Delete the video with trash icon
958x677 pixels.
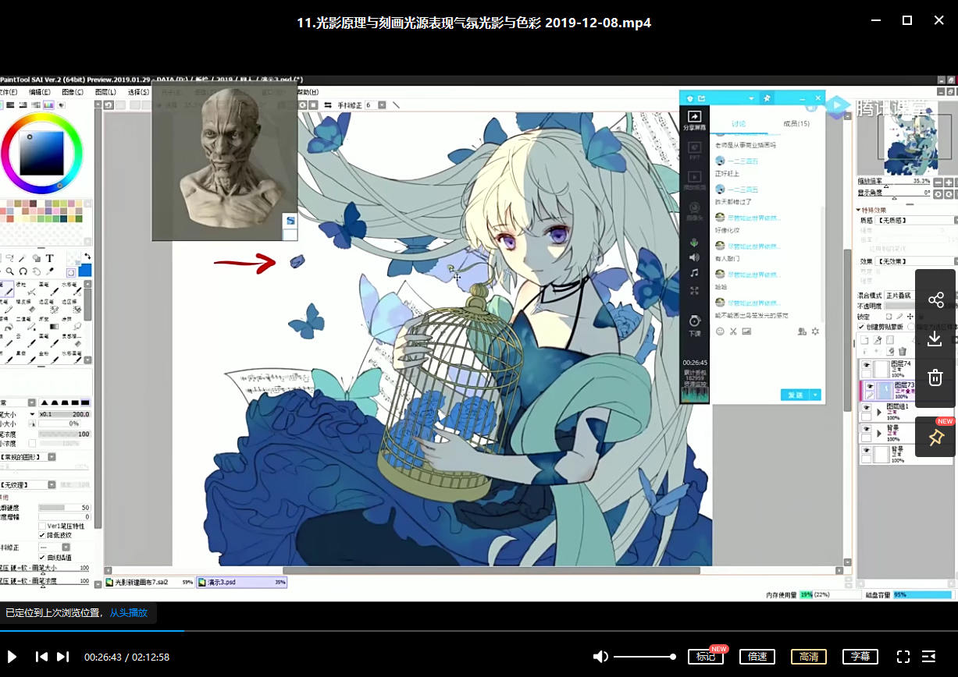click(935, 378)
